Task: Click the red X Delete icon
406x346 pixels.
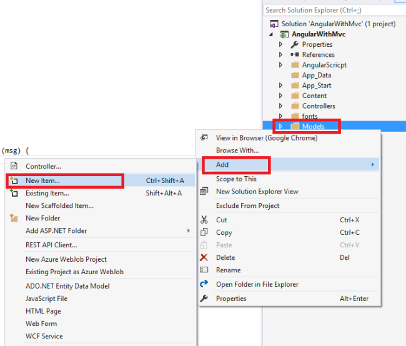Action: [x=204, y=257]
